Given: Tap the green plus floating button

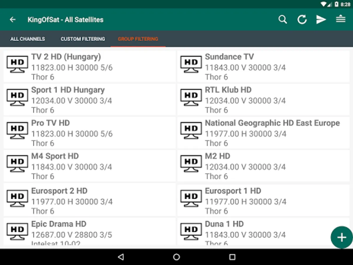Looking at the screenshot, I should (x=342, y=237).
